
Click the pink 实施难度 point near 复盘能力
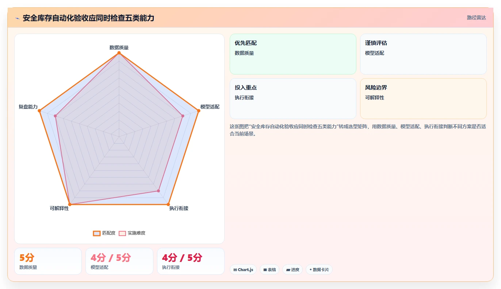(x=56, y=116)
